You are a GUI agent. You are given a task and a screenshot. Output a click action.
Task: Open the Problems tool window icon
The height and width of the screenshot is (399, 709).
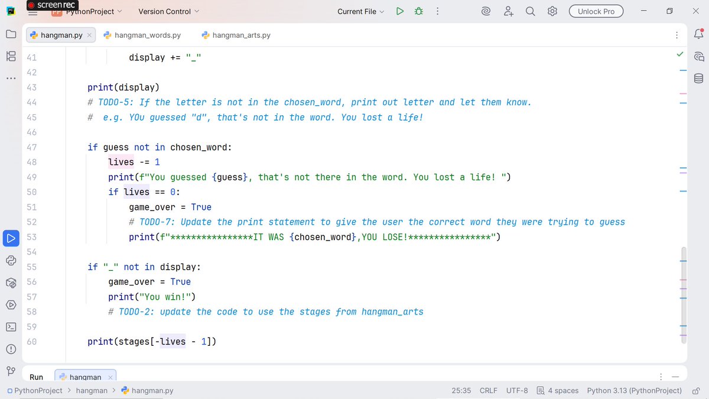tap(11, 349)
